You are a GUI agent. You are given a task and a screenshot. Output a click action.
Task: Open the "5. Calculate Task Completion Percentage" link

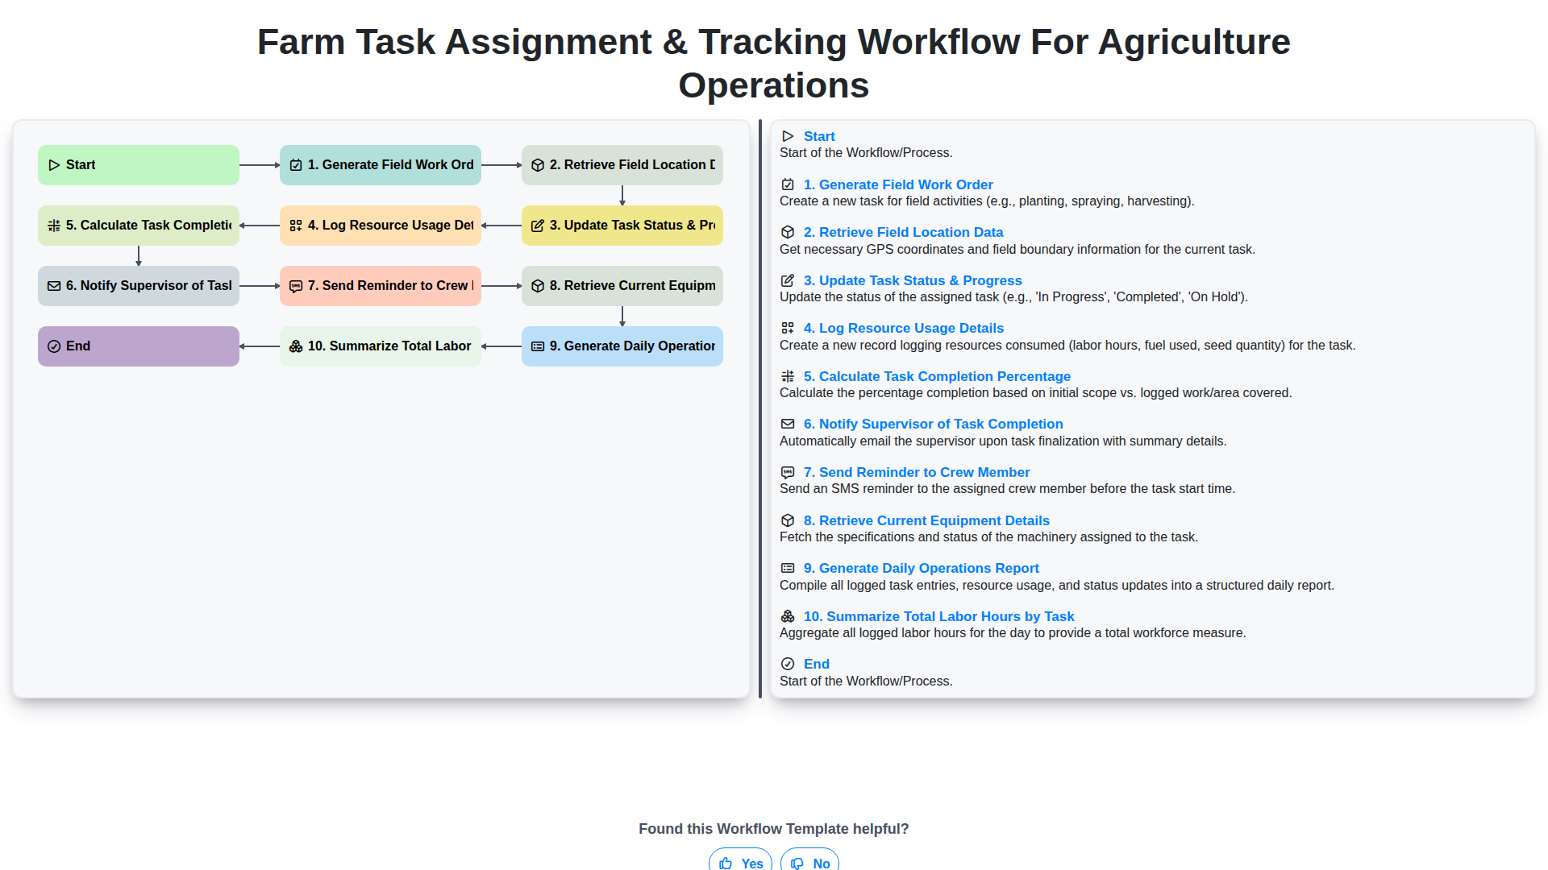click(937, 376)
